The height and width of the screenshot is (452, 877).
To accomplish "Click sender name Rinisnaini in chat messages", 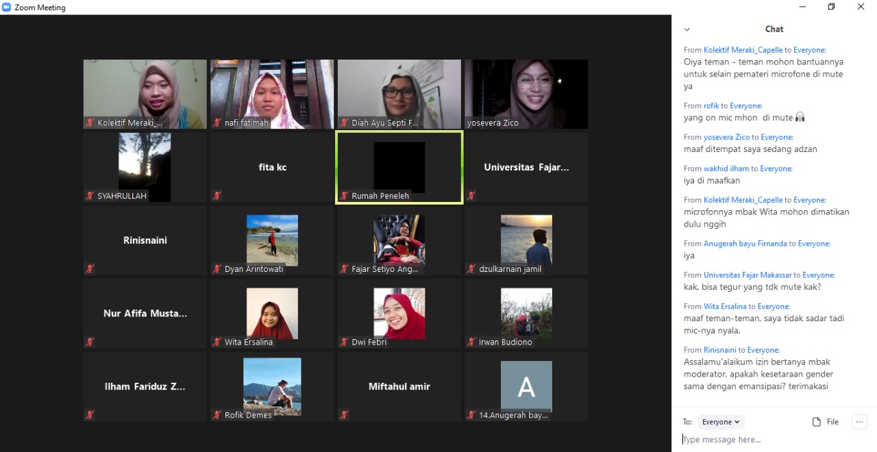I will pos(720,350).
